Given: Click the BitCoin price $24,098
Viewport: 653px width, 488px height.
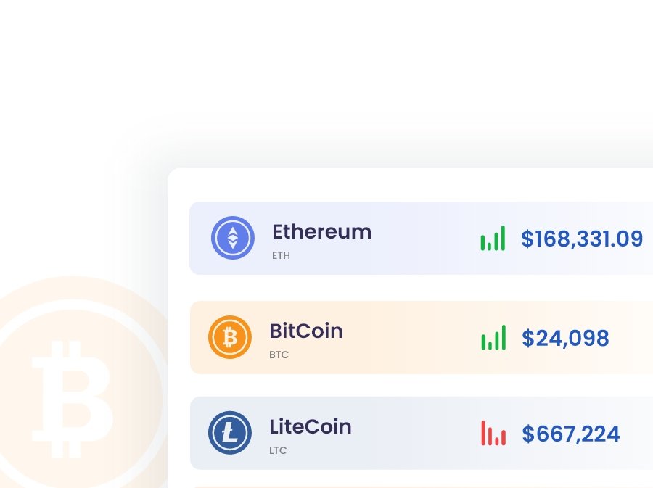Looking at the screenshot, I should (x=565, y=338).
